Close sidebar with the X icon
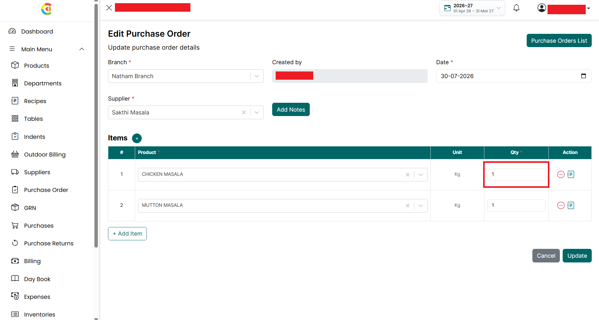The width and height of the screenshot is (599, 320). [109, 8]
